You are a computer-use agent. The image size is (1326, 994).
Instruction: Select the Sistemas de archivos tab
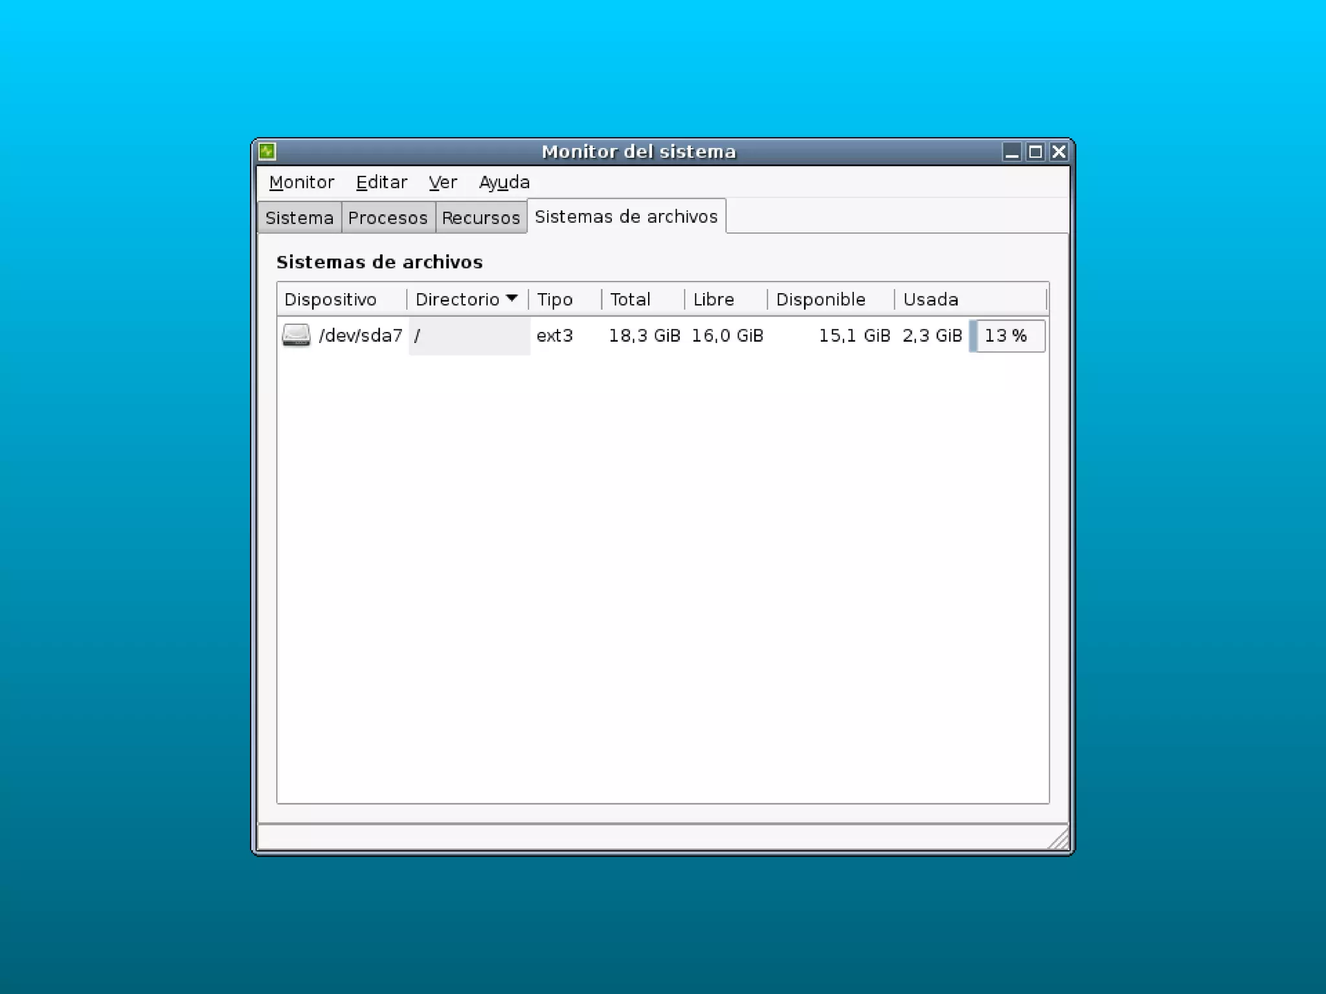[626, 217]
